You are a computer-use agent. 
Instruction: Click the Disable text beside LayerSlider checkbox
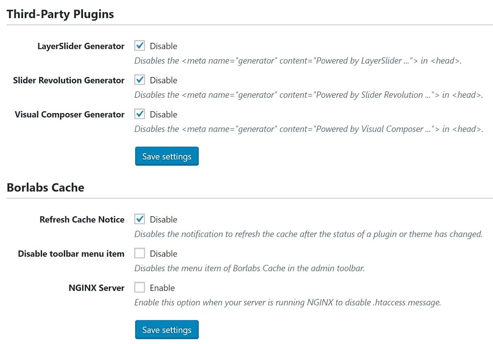(165, 46)
